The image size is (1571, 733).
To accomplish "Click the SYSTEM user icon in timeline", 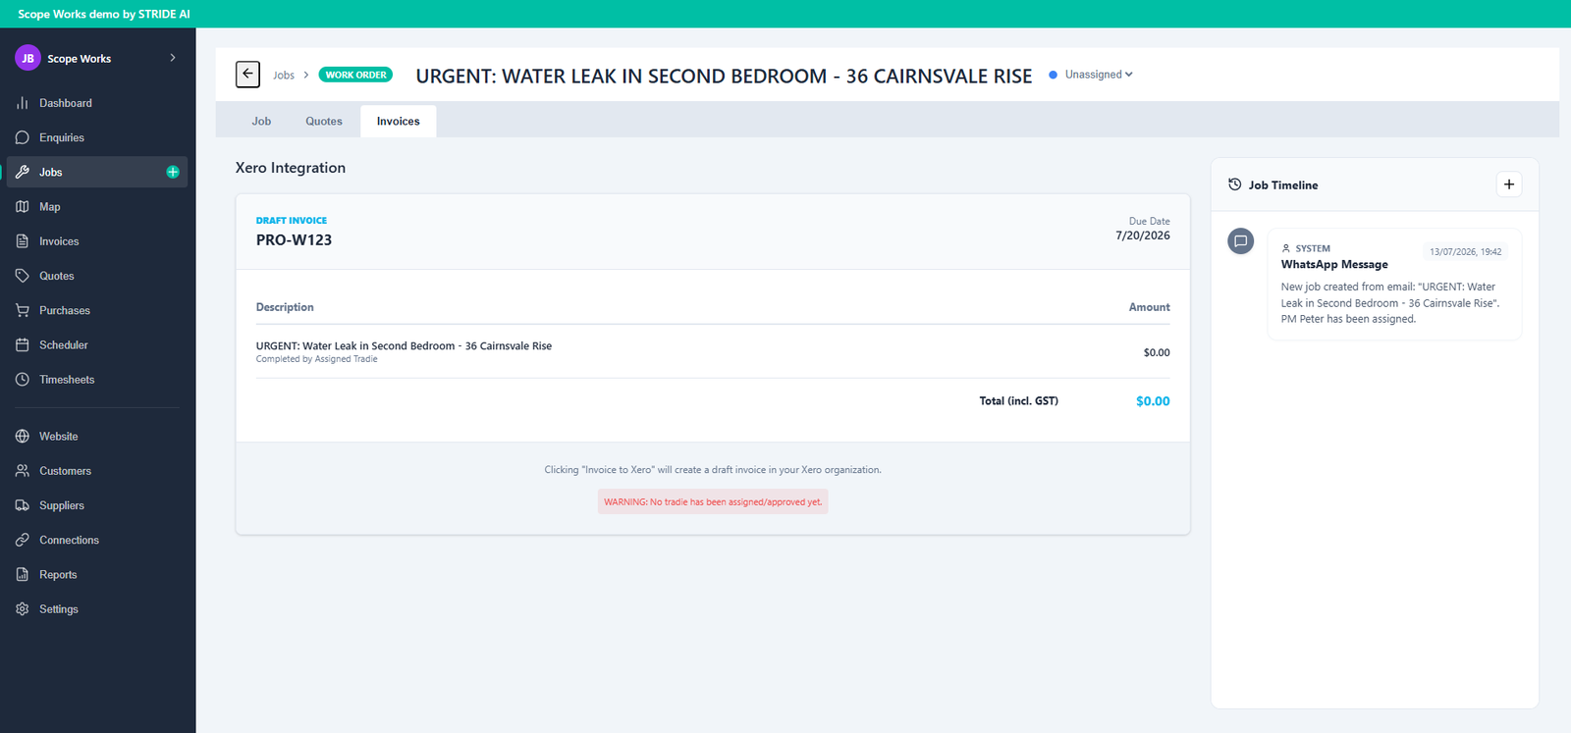I will pos(1286,248).
